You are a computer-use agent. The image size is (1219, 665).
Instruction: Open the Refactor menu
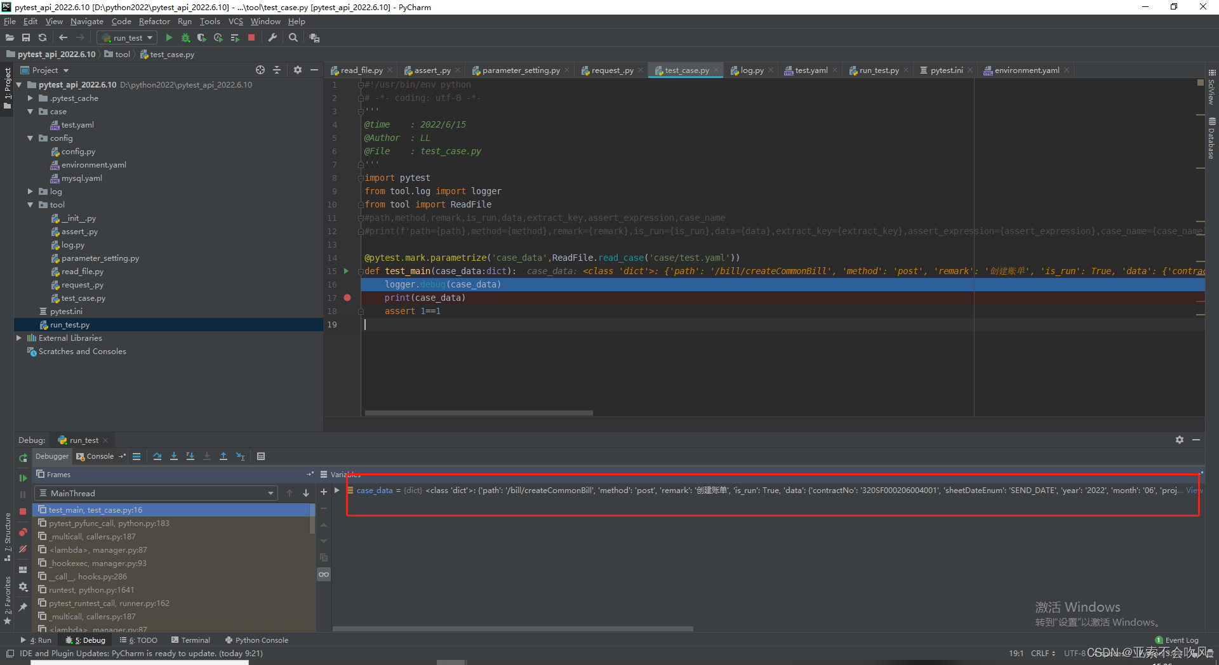tap(154, 22)
